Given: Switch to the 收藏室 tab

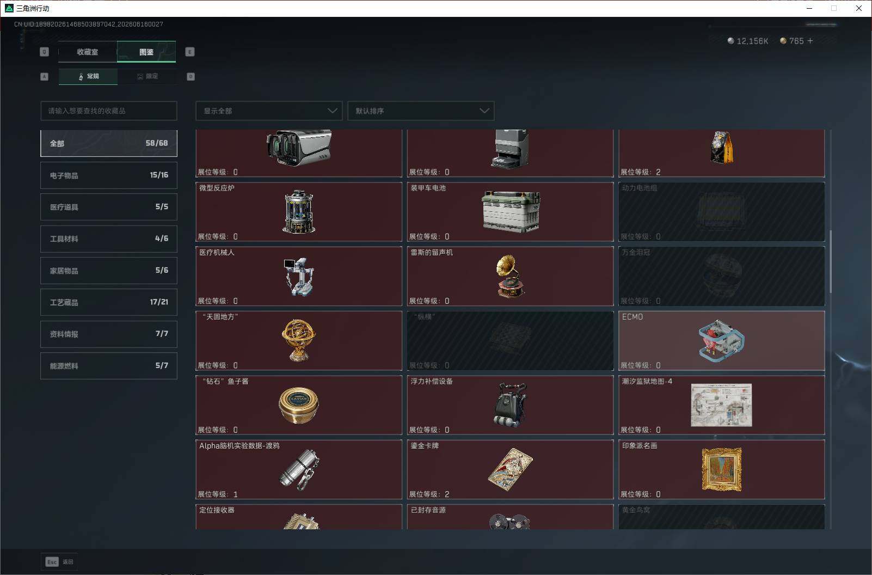Looking at the screenshot, I should coord(88,52).
